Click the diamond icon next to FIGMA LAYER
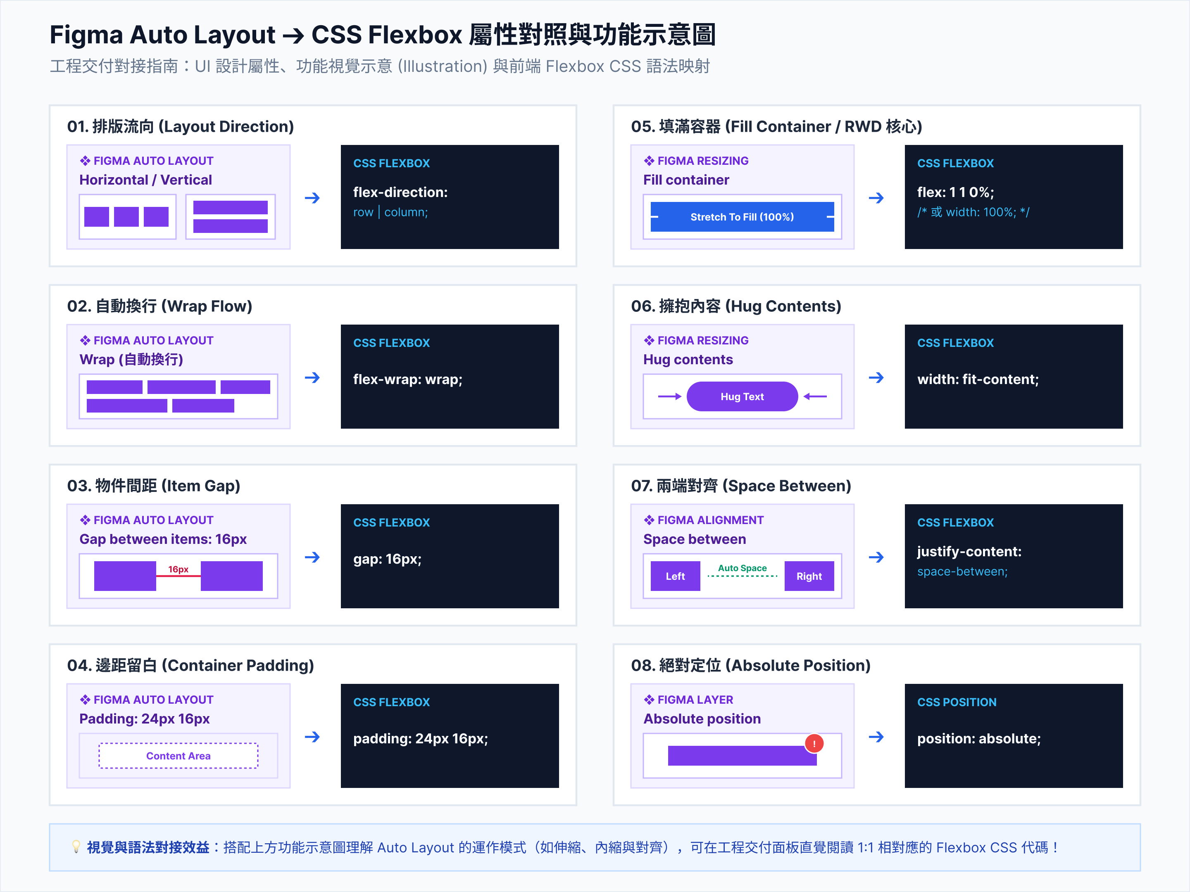 [x=649, y=700]
